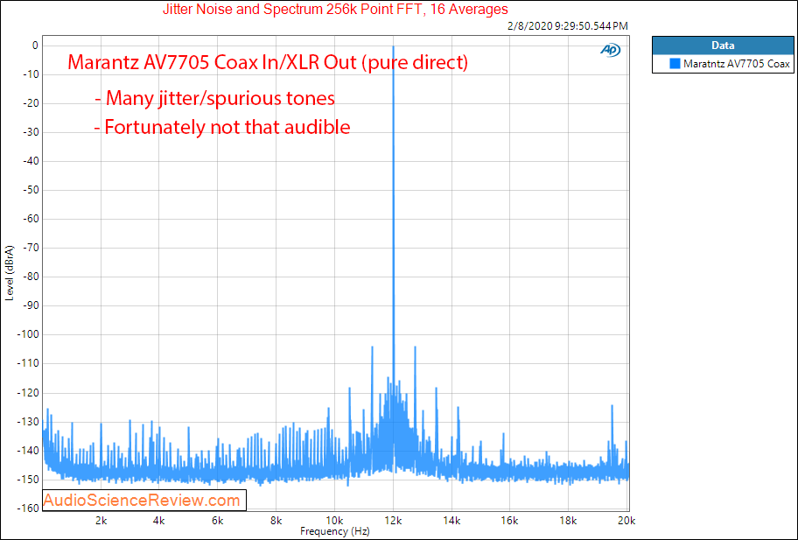Click the 12k frequency axis tick label
The width and height of the screenshot is (798, 540).
point(393,521)
